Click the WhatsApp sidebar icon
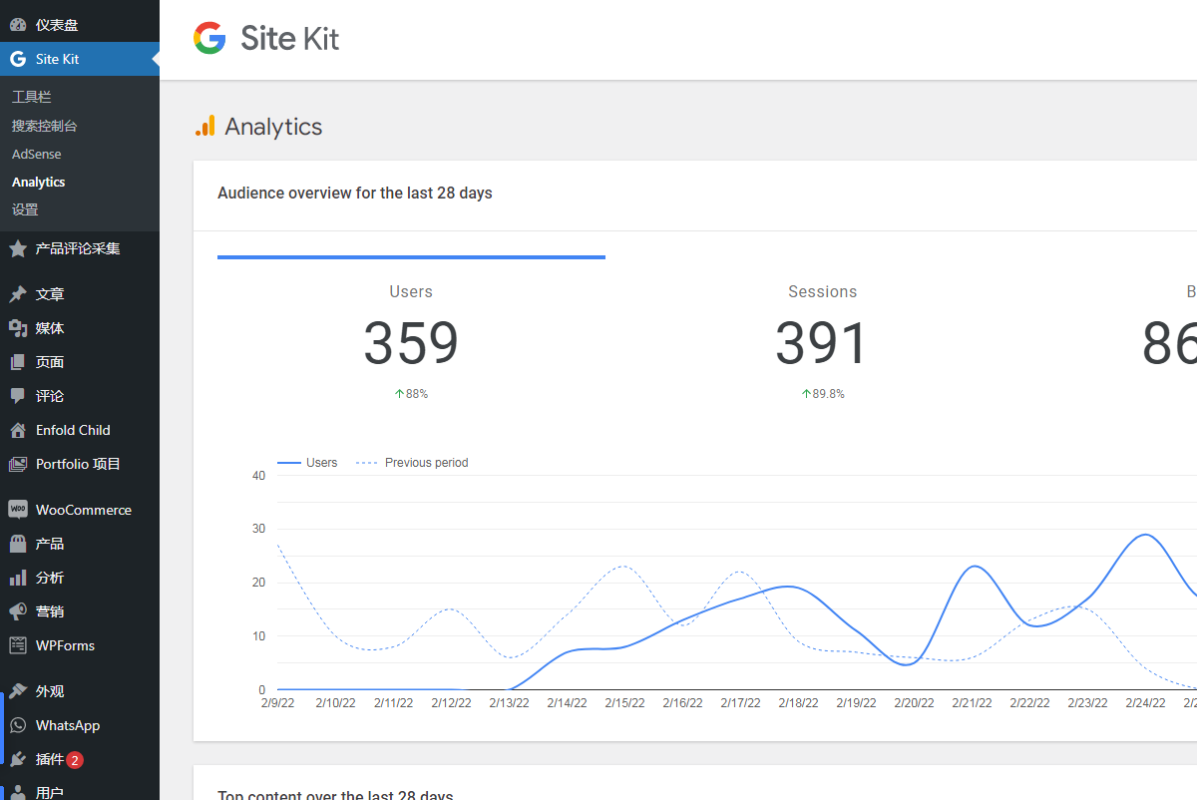The image size is (1197, 800). (x=18, y=725)
